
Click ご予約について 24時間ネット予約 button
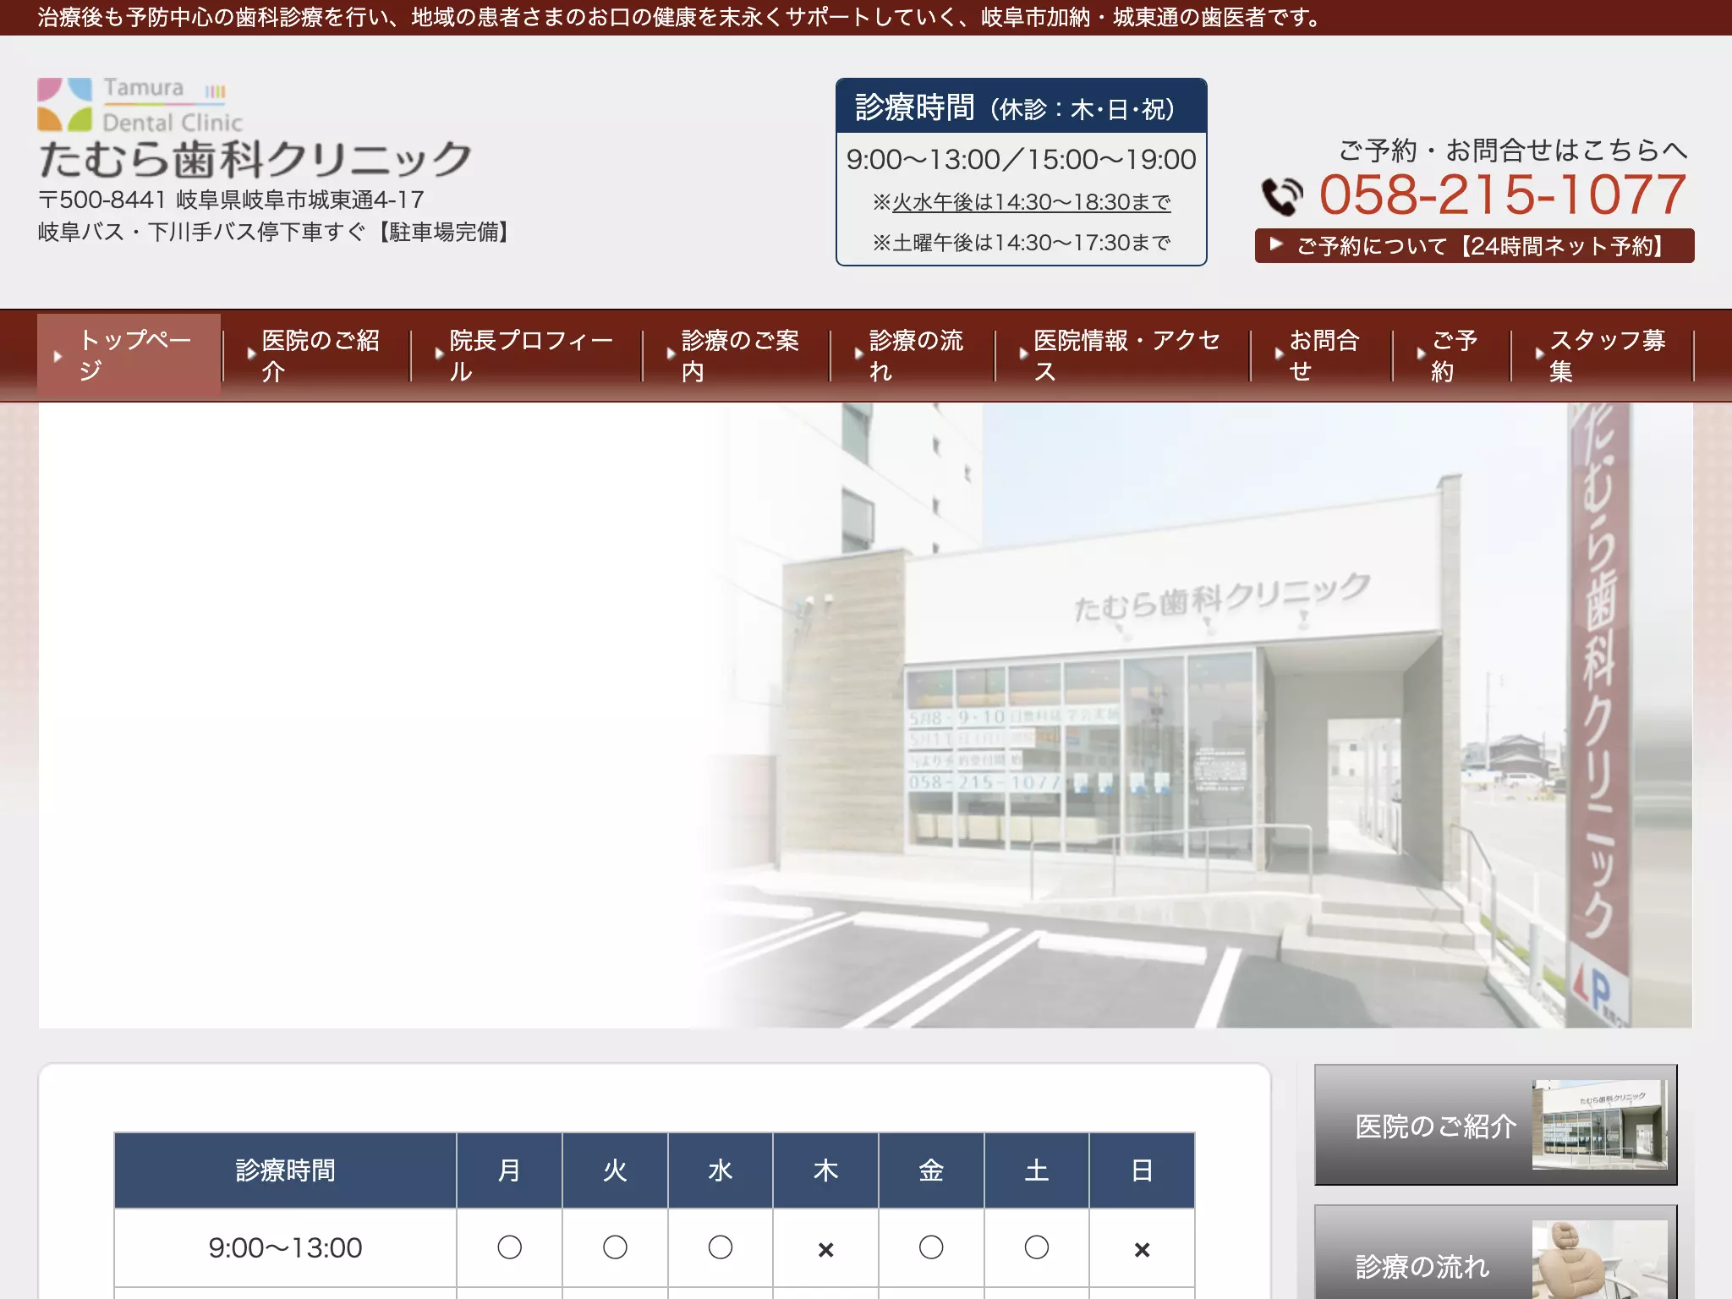point(1474,246)
